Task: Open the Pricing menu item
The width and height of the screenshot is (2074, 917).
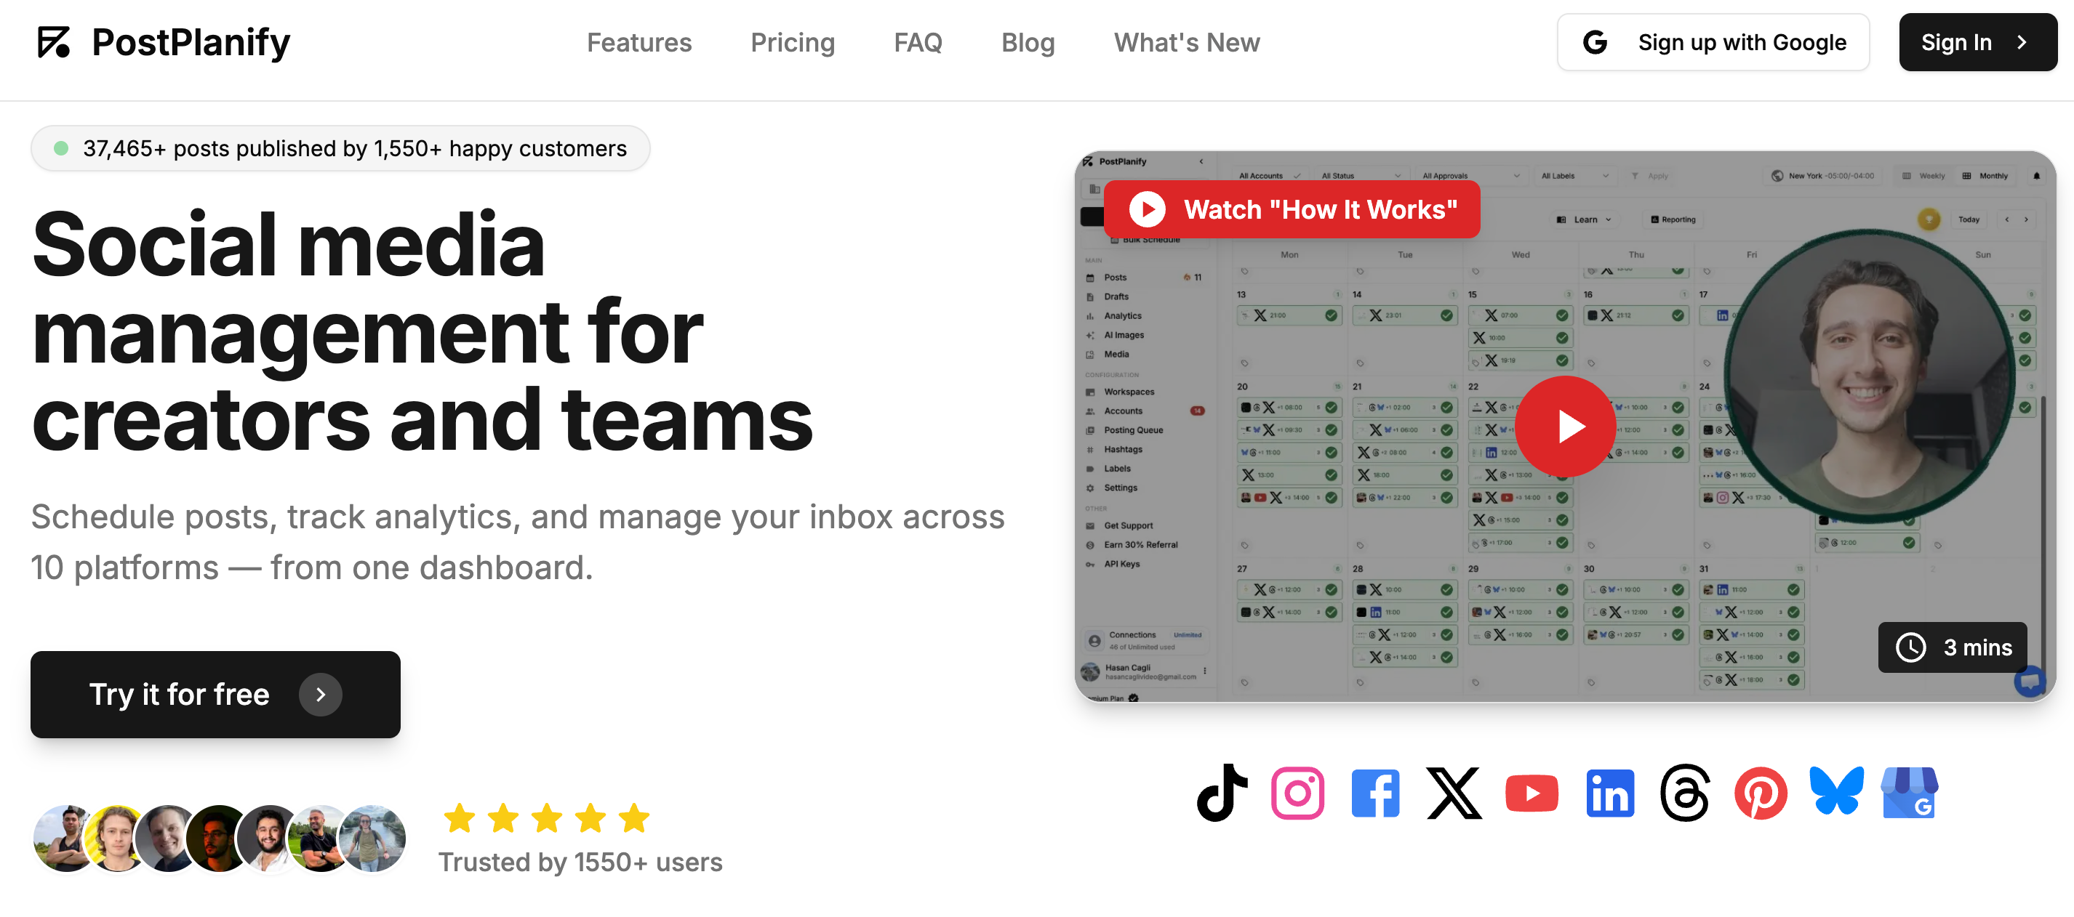Action: [792, 43]
